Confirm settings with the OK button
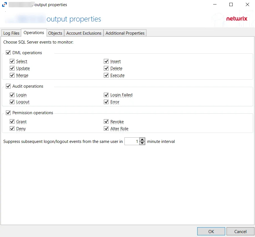255x237 pixels. pos(211,231)
